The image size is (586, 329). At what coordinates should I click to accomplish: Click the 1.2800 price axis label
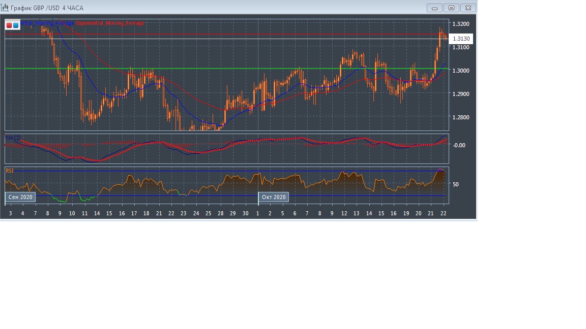coord(461,117)
